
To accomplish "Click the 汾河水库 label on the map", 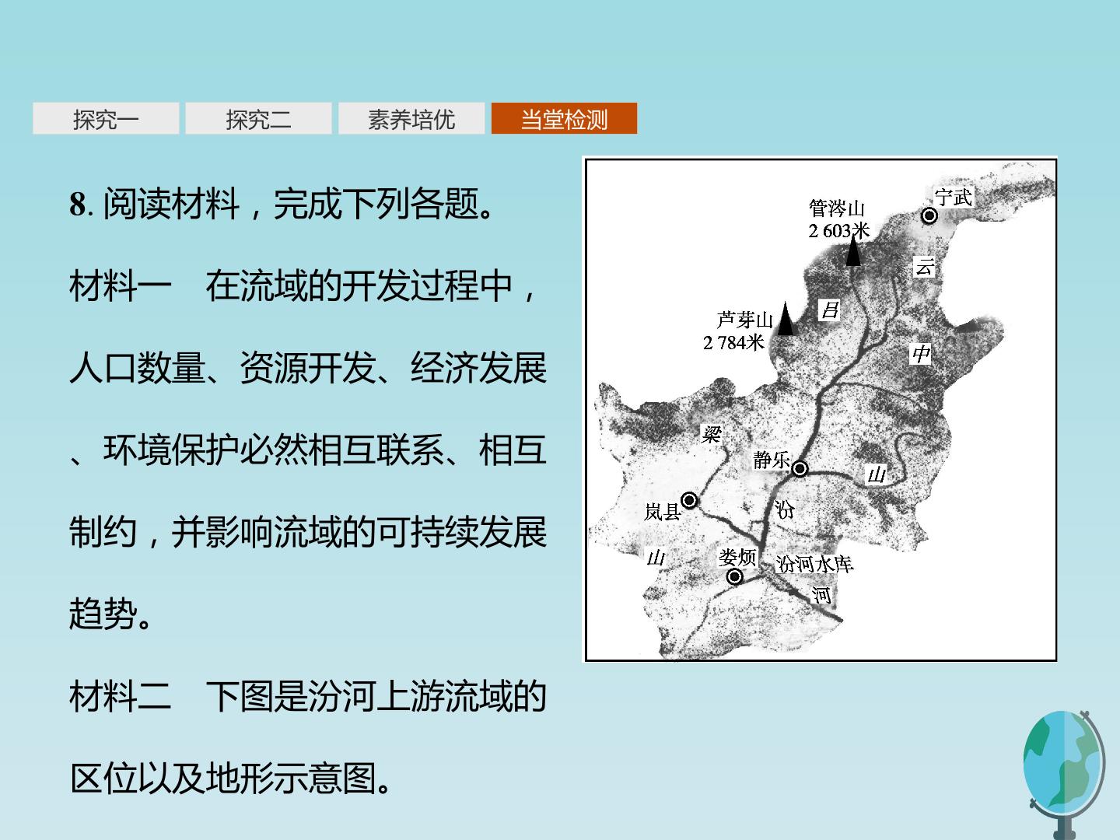I will [x=814, y=564].
